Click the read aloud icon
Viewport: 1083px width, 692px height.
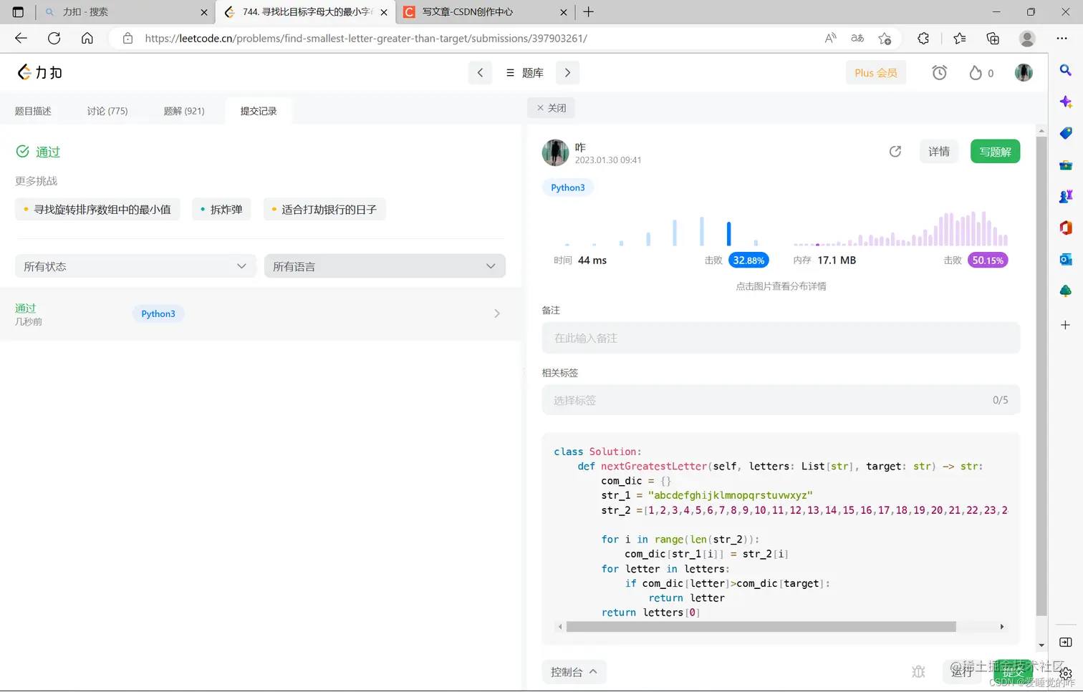tap(830, 39)
